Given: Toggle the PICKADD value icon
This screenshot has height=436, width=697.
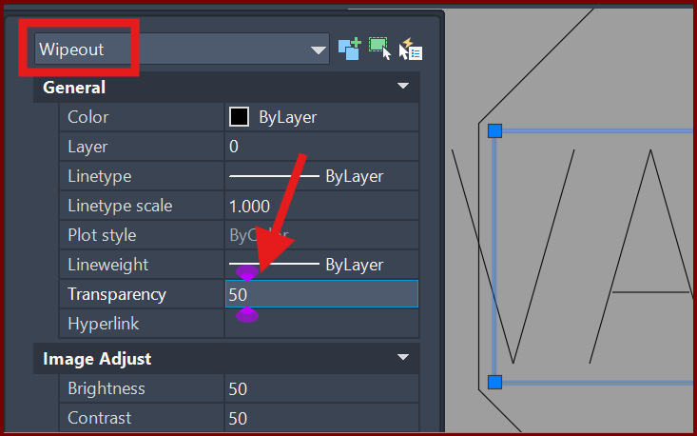Looking at the screenshot, I should tap(349, 50).
